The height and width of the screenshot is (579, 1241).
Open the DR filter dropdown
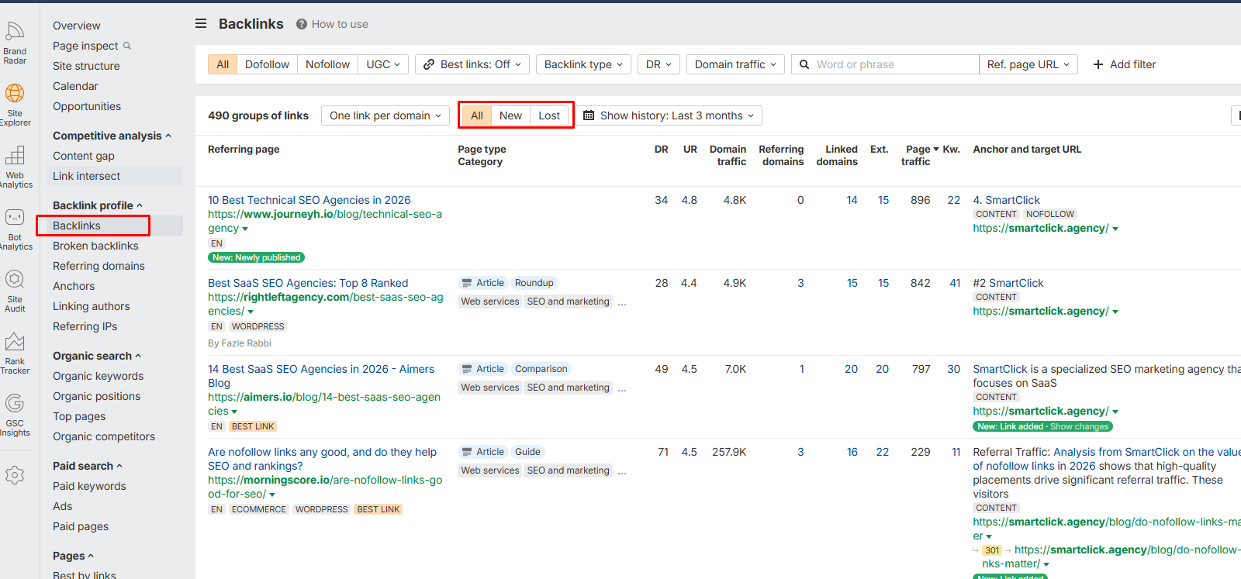(659, 64)
